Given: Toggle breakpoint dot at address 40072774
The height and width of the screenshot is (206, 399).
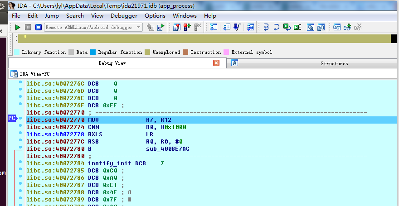Looking at the screenshot, I should pos(20,125).
